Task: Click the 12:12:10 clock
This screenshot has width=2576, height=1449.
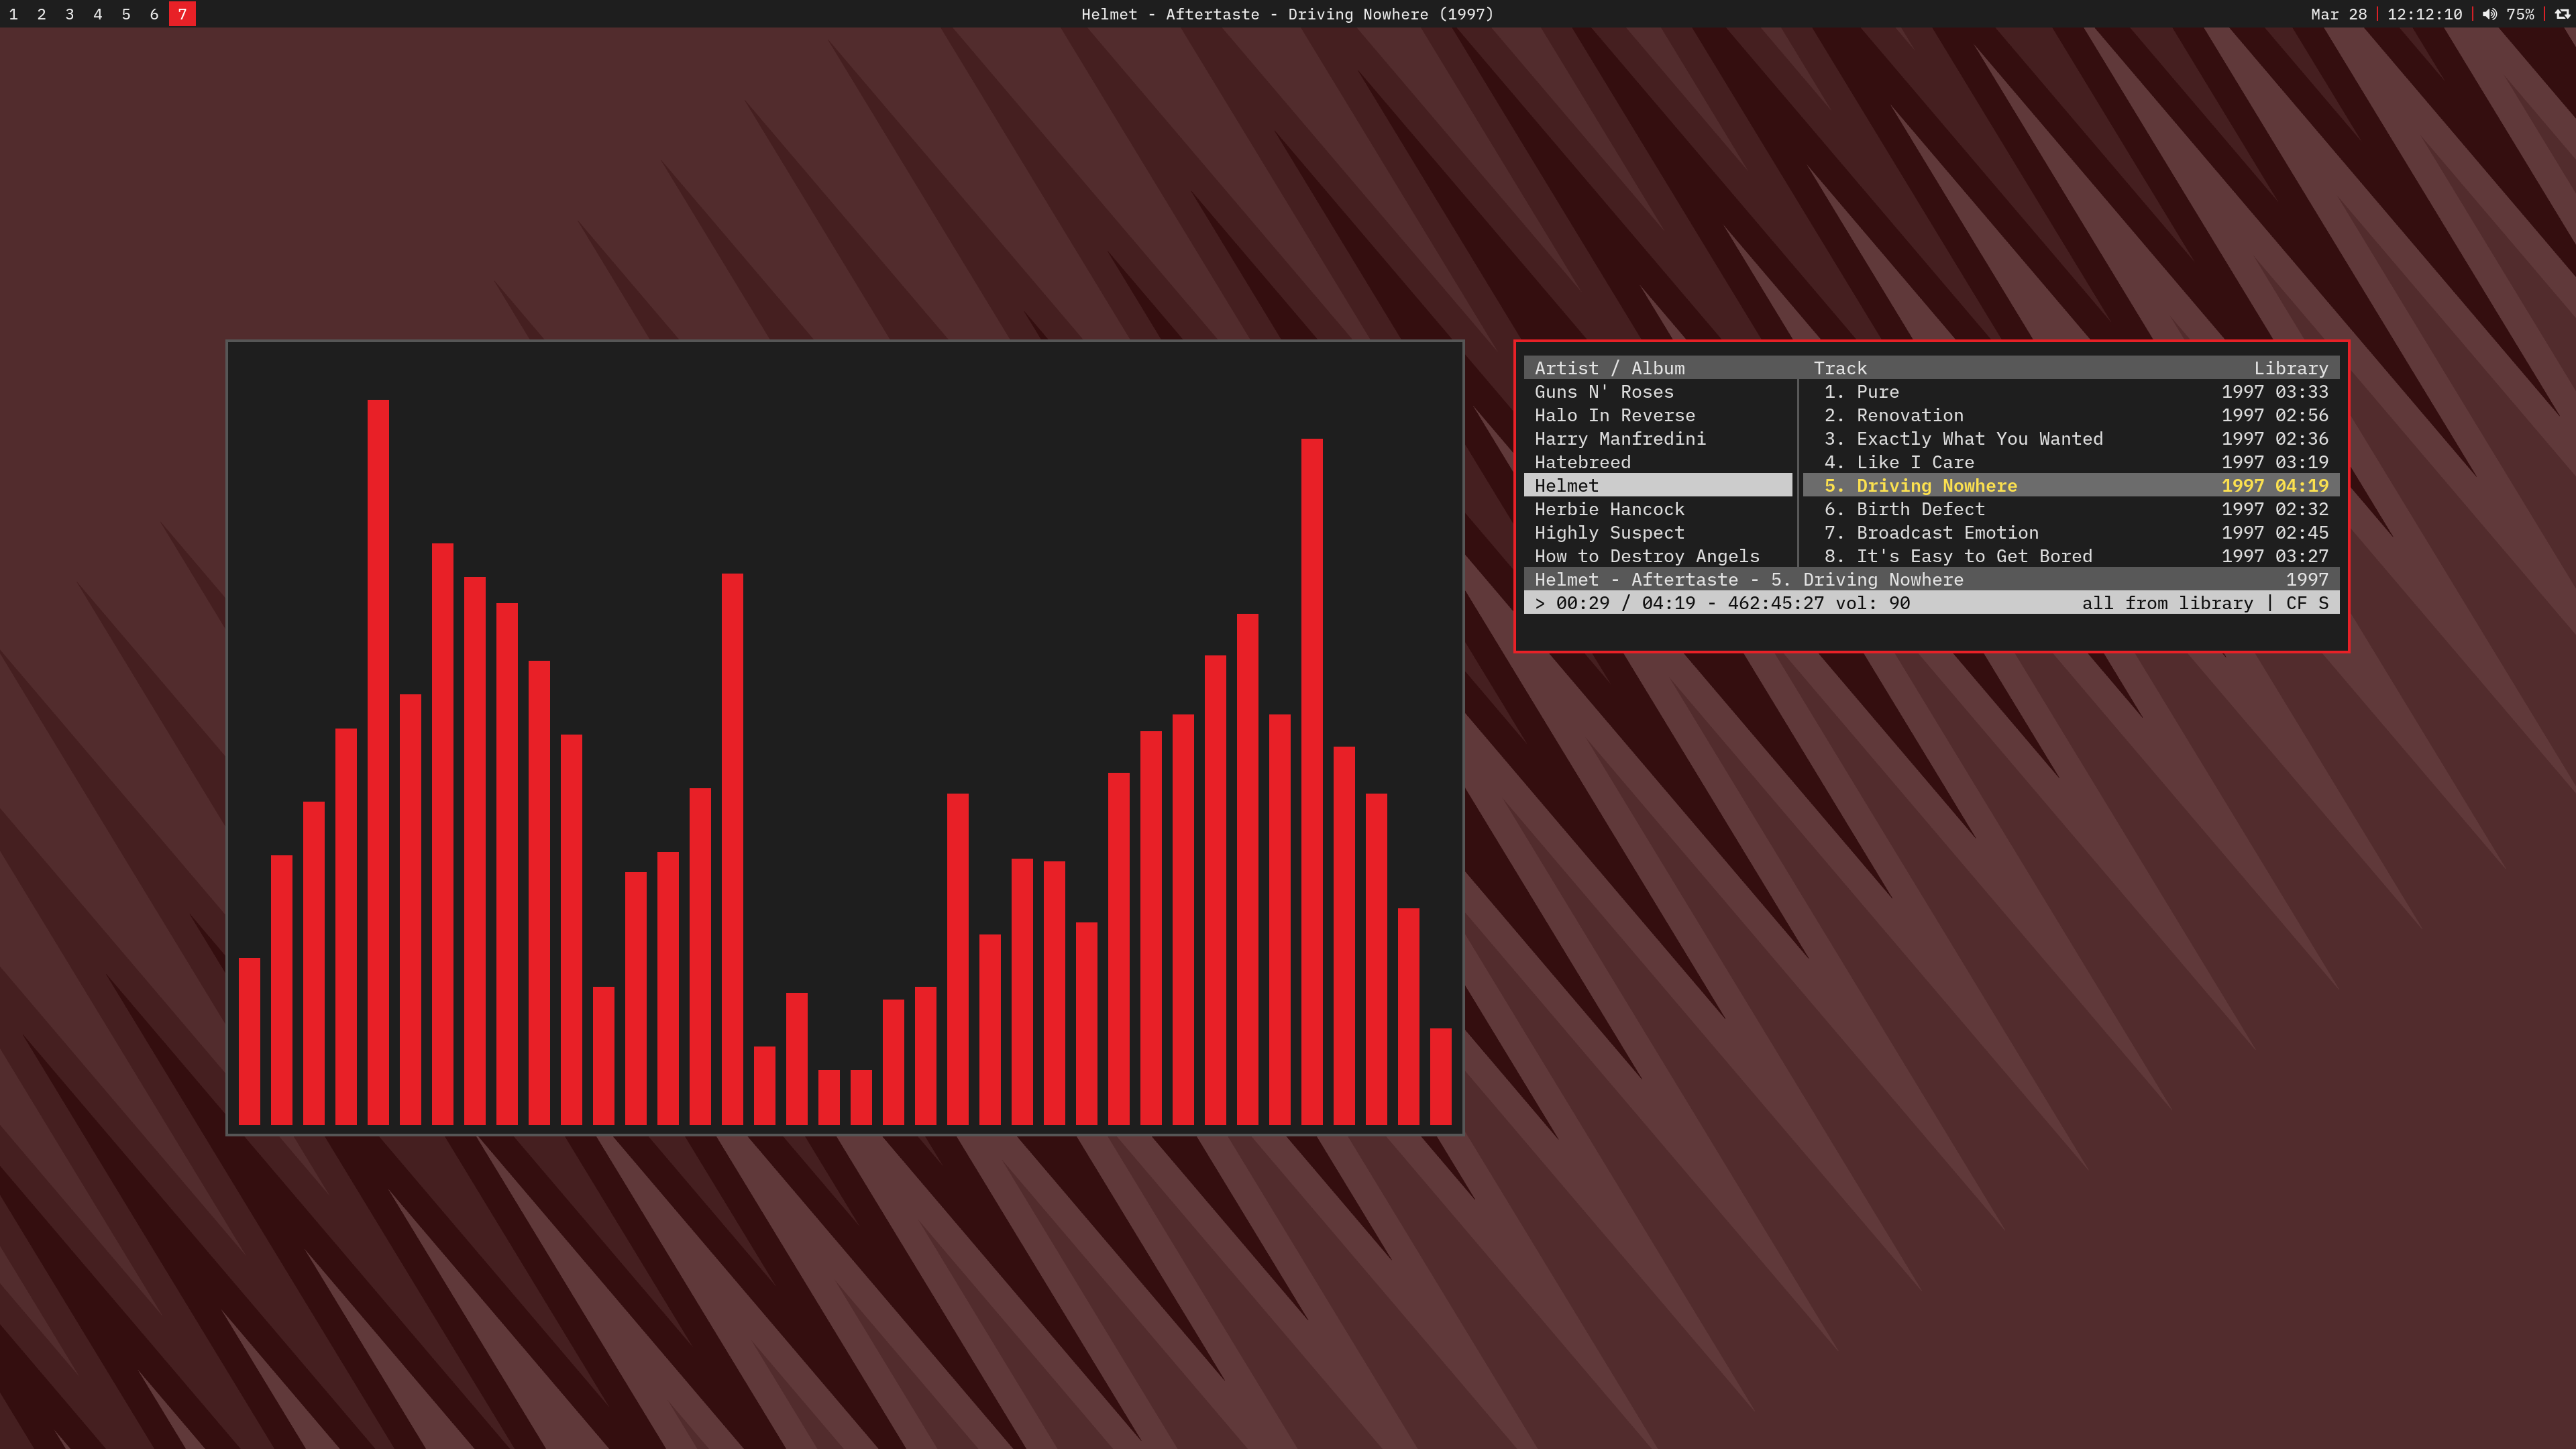Action: (2424, 14)
